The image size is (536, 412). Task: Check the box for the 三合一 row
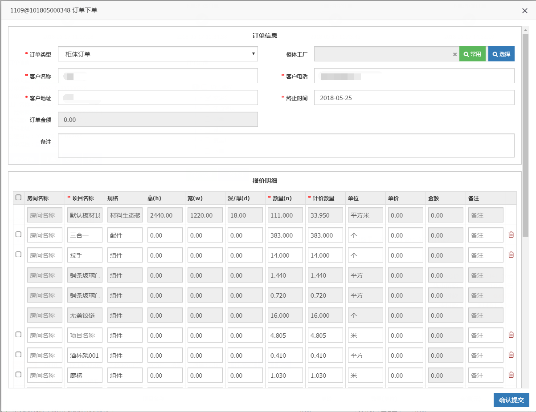(x=18, y=234)
